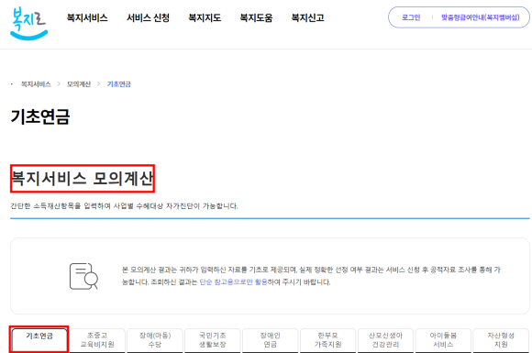Image resolution: width=532 pixels, height=353 pixels.
Task: Go to 모의계산 in breadcrumb
Action: tap(79, 84)
